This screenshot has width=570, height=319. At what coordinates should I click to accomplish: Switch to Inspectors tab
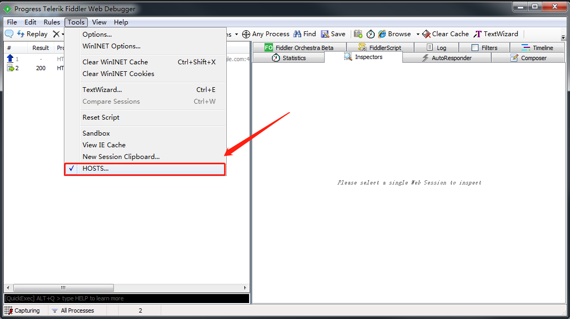pos(363,57)
